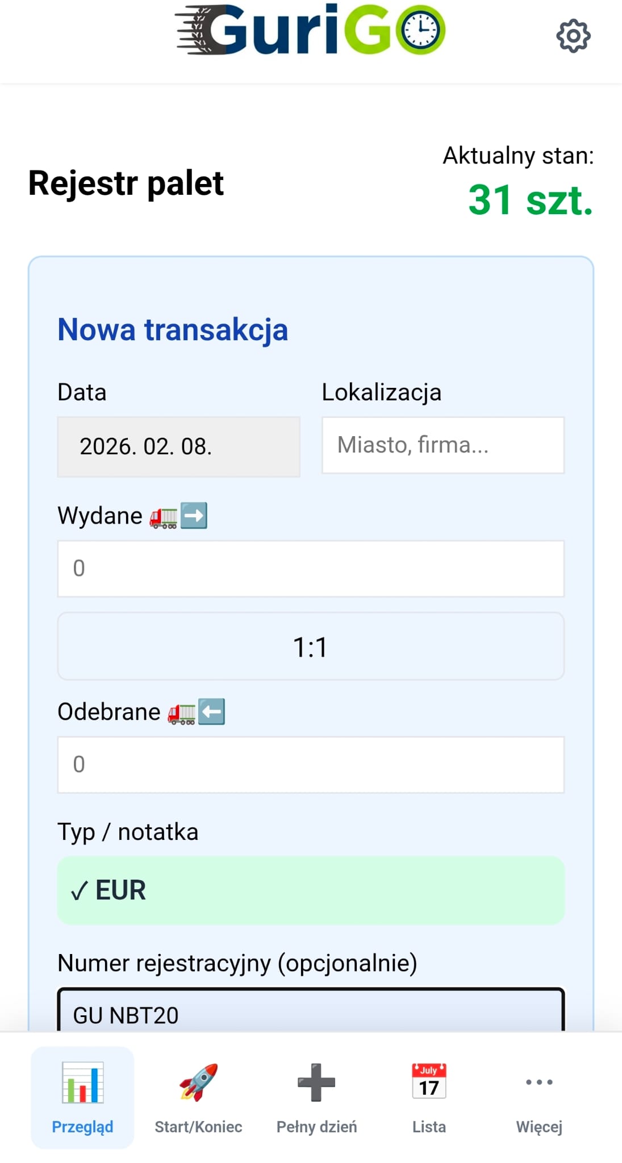
Task: Open Lista via the calendar icon
Action: [429, 1082]
